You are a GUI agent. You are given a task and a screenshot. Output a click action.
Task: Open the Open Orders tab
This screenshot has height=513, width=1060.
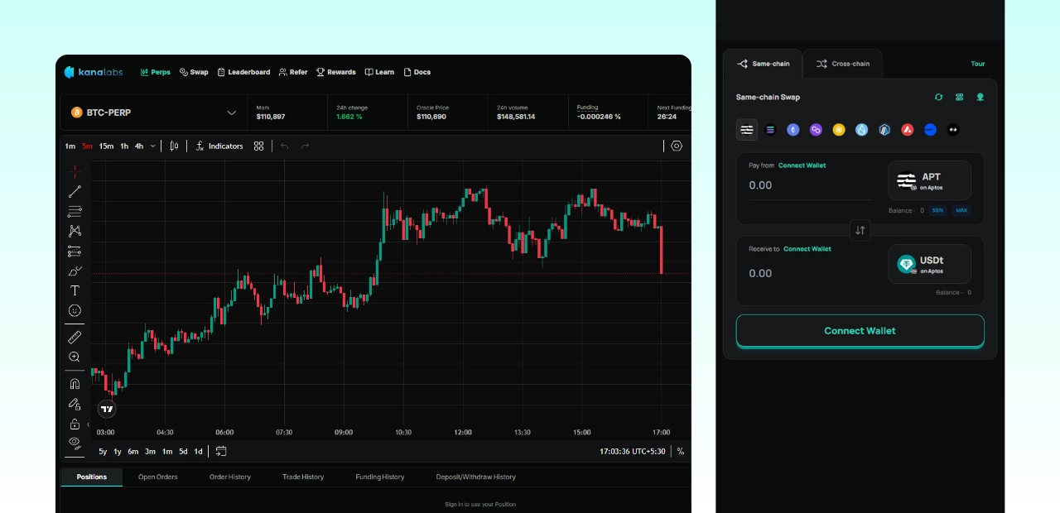158,477
